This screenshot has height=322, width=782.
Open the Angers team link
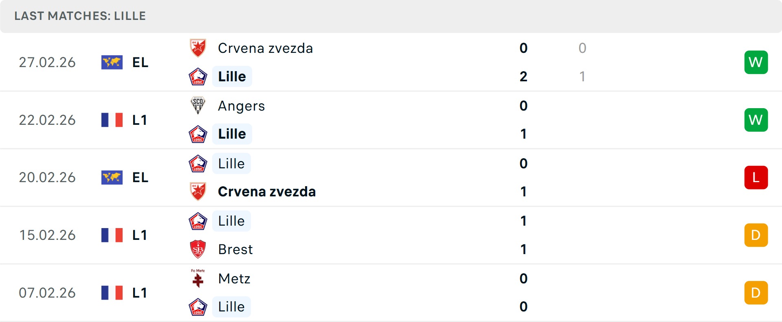point(242,106)
